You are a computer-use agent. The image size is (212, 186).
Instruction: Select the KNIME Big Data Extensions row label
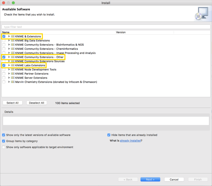tap(33, 41)
